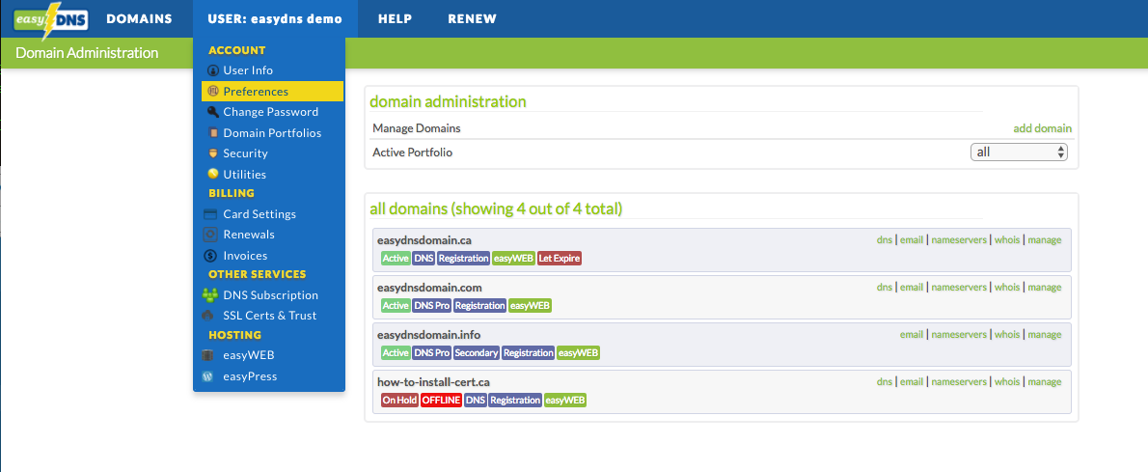
Task: Click the easydnsdomain.ca domain name
Action: point(424,239)
